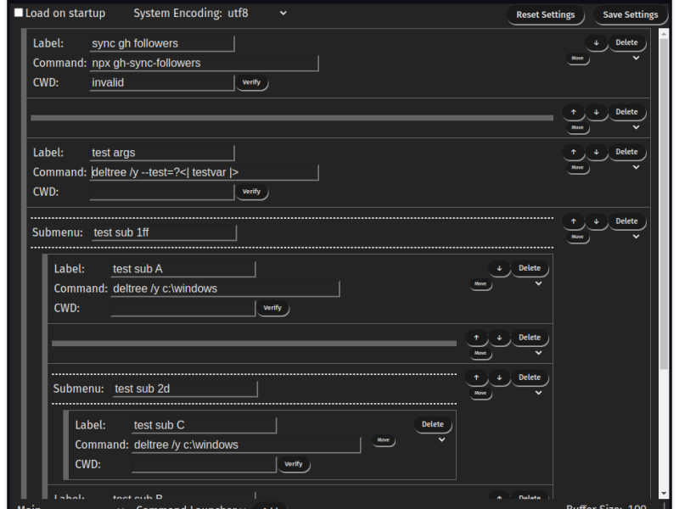Click the 'test sub A' label field
The height and width of the screenshot is (509, 679).
[183, 269]
